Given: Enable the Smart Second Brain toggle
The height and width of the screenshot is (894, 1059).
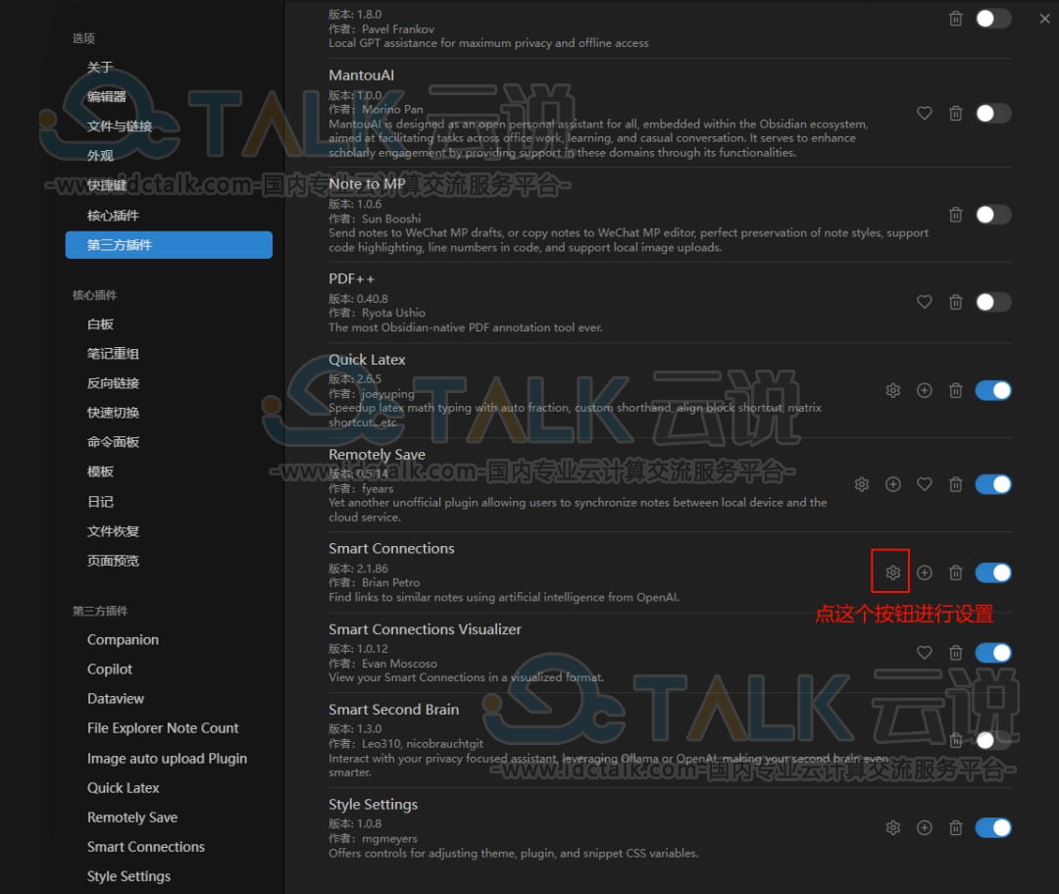Looking at the screenshot, I should tap(992, 741).
